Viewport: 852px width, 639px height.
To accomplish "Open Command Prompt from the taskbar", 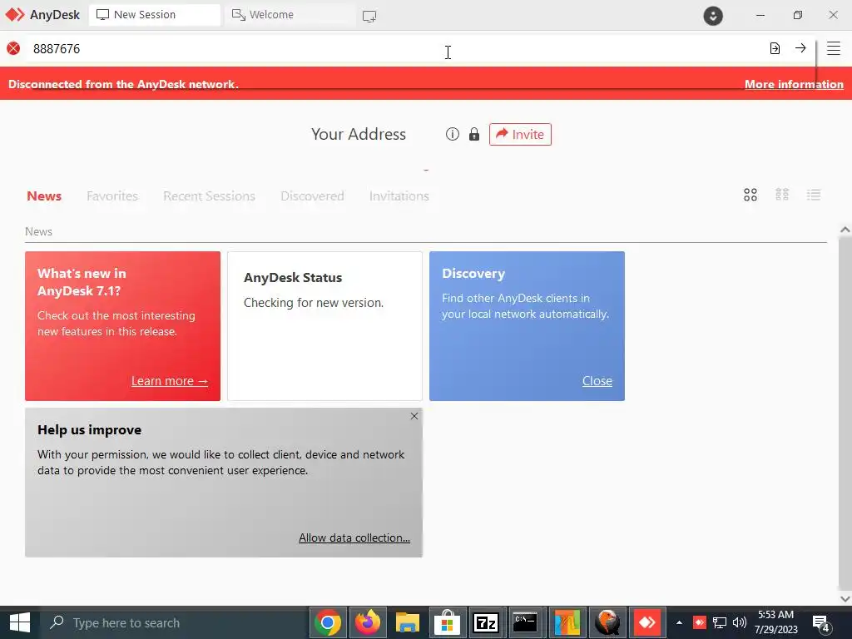I will click(526, 622).
